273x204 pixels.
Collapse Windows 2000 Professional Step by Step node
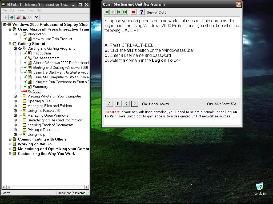click(5, 25)
